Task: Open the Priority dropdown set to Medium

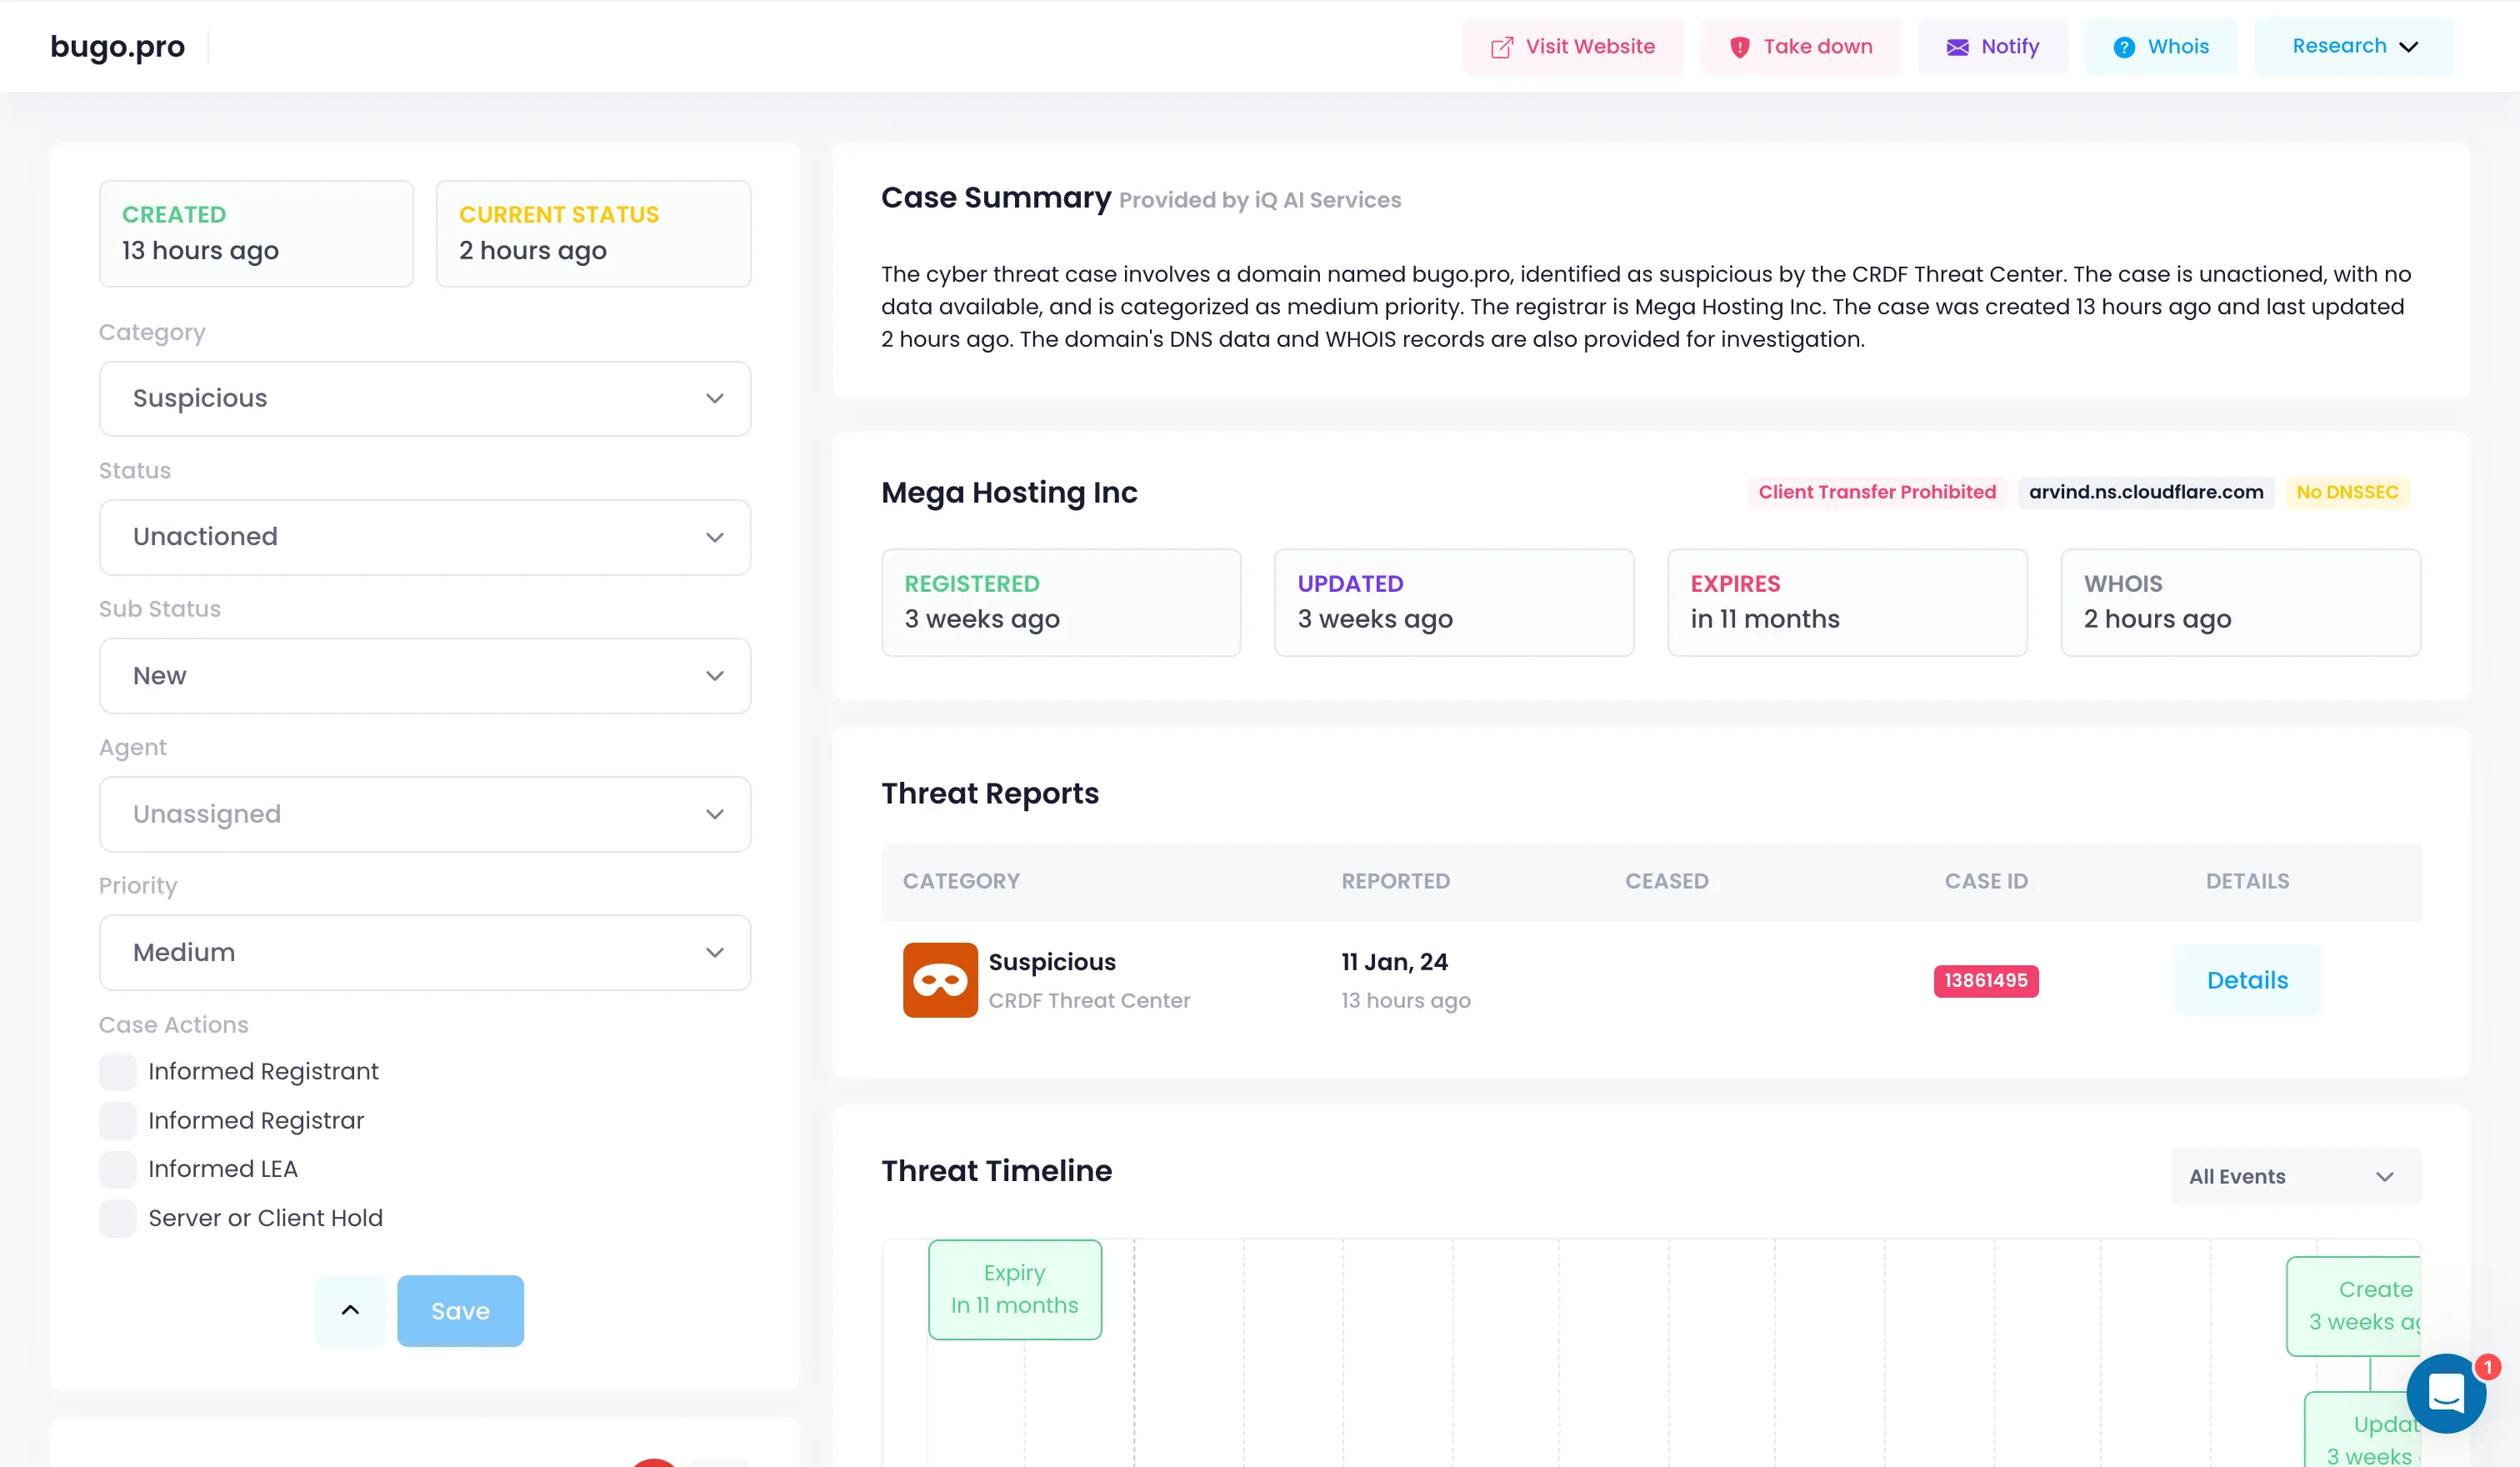Action: [x=425, y=952]
